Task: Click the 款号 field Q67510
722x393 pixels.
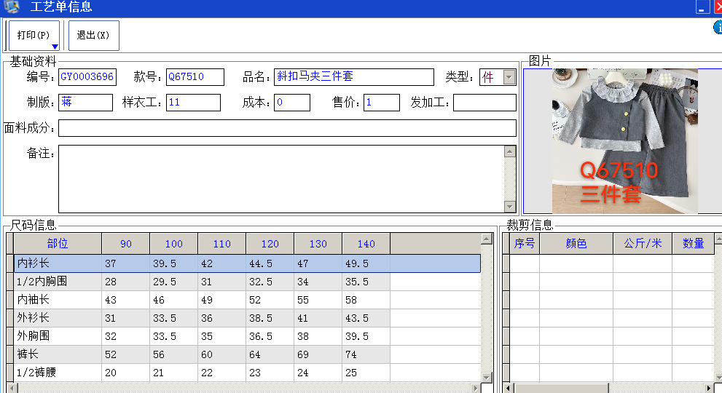Action: [195, 77]
